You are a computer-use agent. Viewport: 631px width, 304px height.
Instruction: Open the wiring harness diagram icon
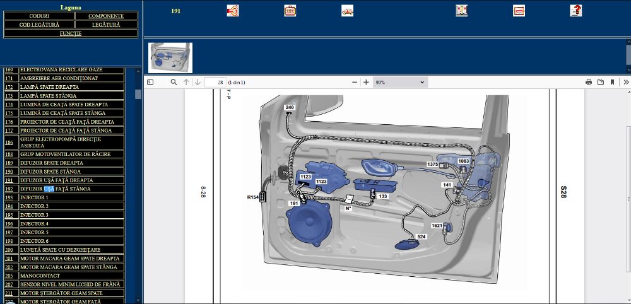tap(233, 11)
